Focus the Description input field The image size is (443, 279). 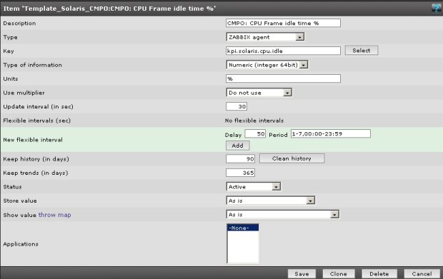click(x=283, y=23)
